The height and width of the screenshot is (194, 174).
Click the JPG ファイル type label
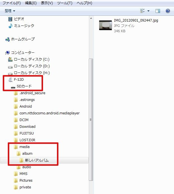(124, 26)
